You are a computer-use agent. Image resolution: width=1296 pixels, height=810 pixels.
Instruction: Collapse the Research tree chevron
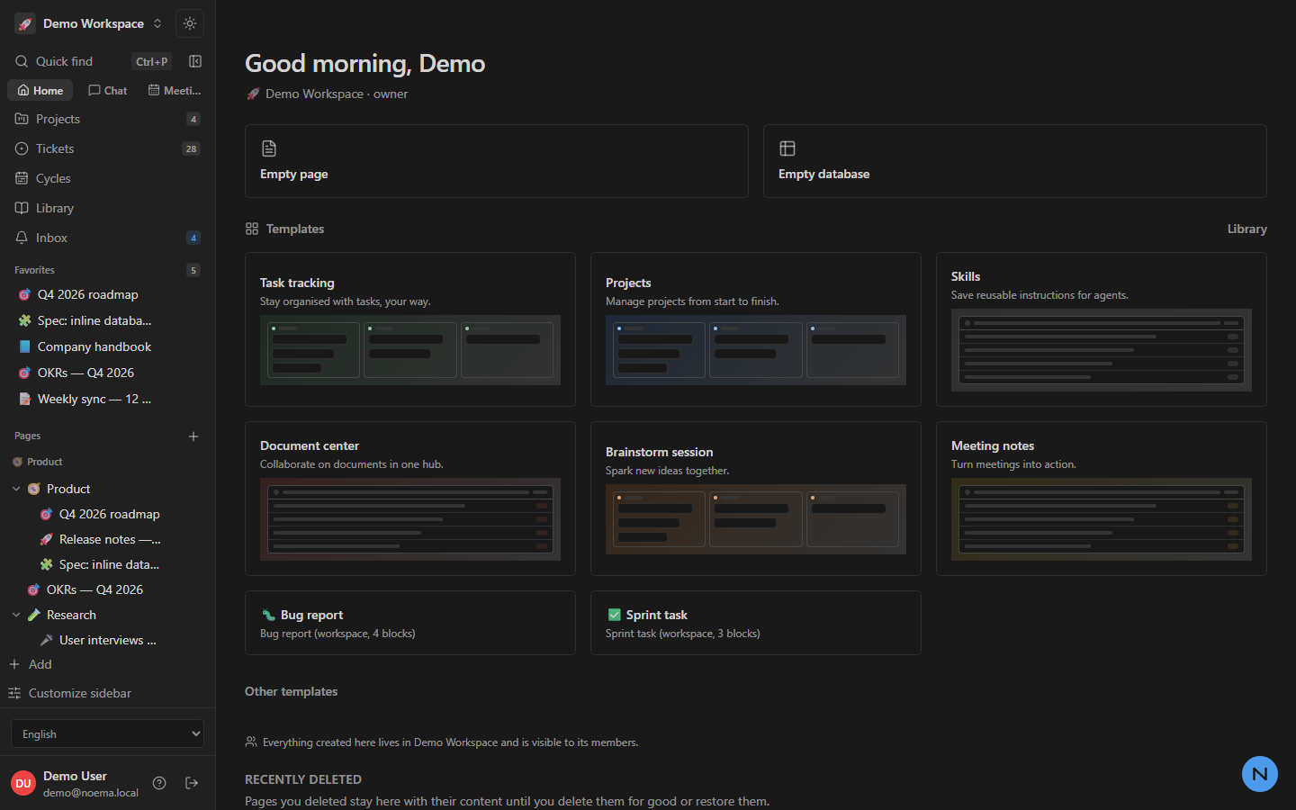pyautogui.click(x=16, y=615)
